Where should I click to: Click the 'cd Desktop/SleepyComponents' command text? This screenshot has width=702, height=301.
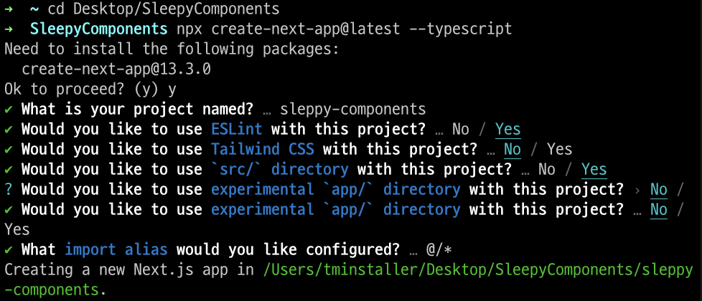coord(164,9)
